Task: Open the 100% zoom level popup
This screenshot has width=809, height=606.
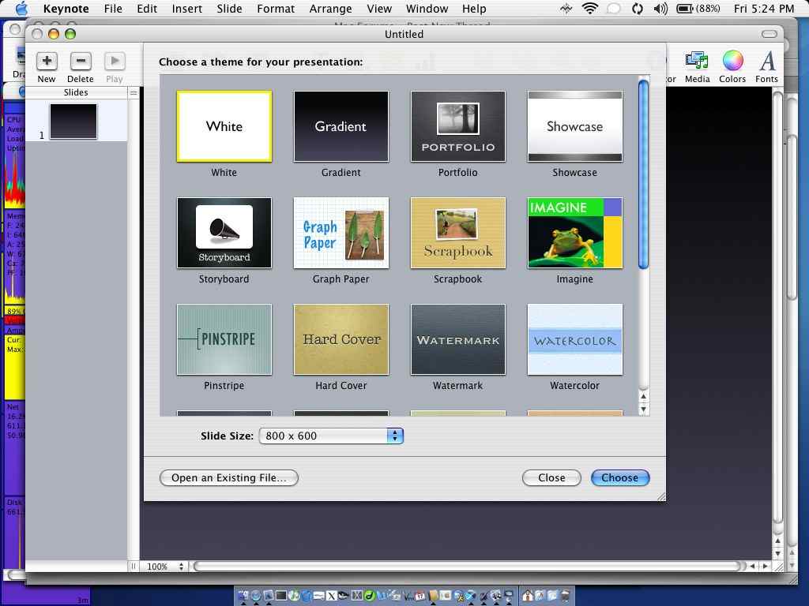Action: pyautogui.click(x=165, y=567)
